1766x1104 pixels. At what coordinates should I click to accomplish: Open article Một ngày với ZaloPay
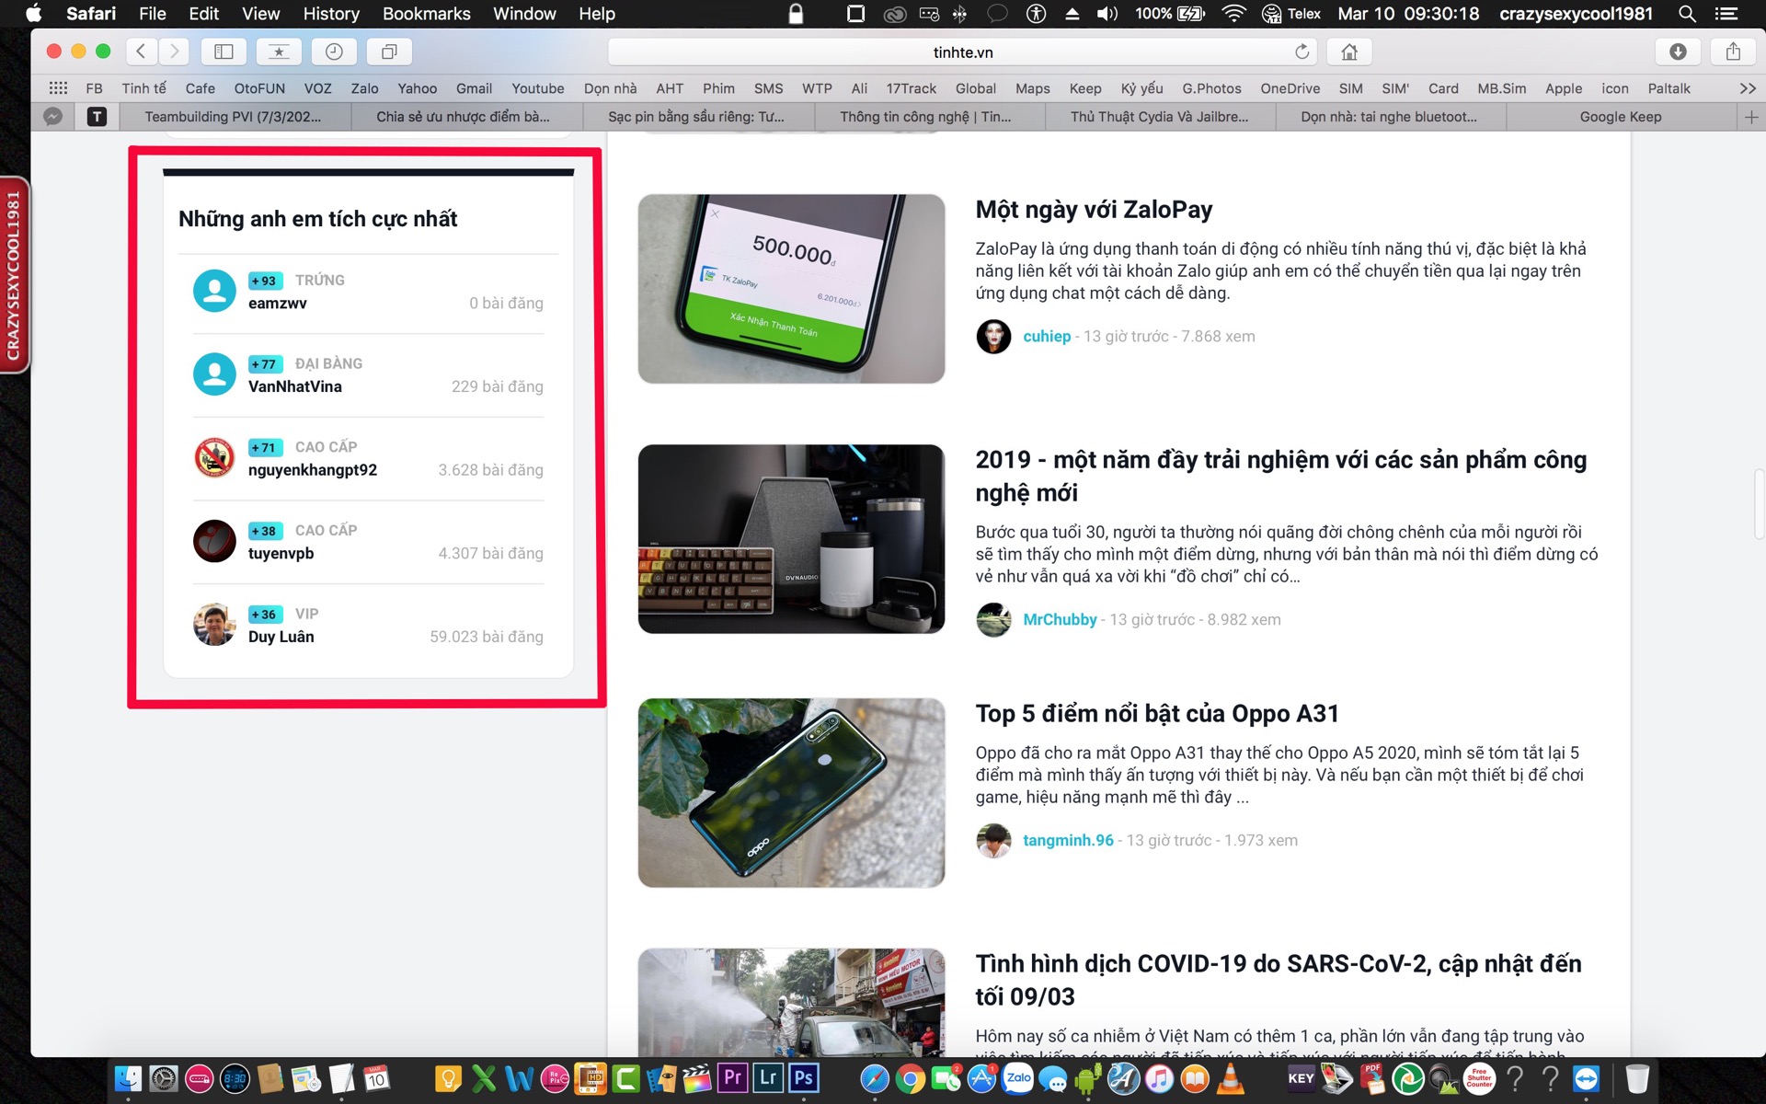(1094, 210)
